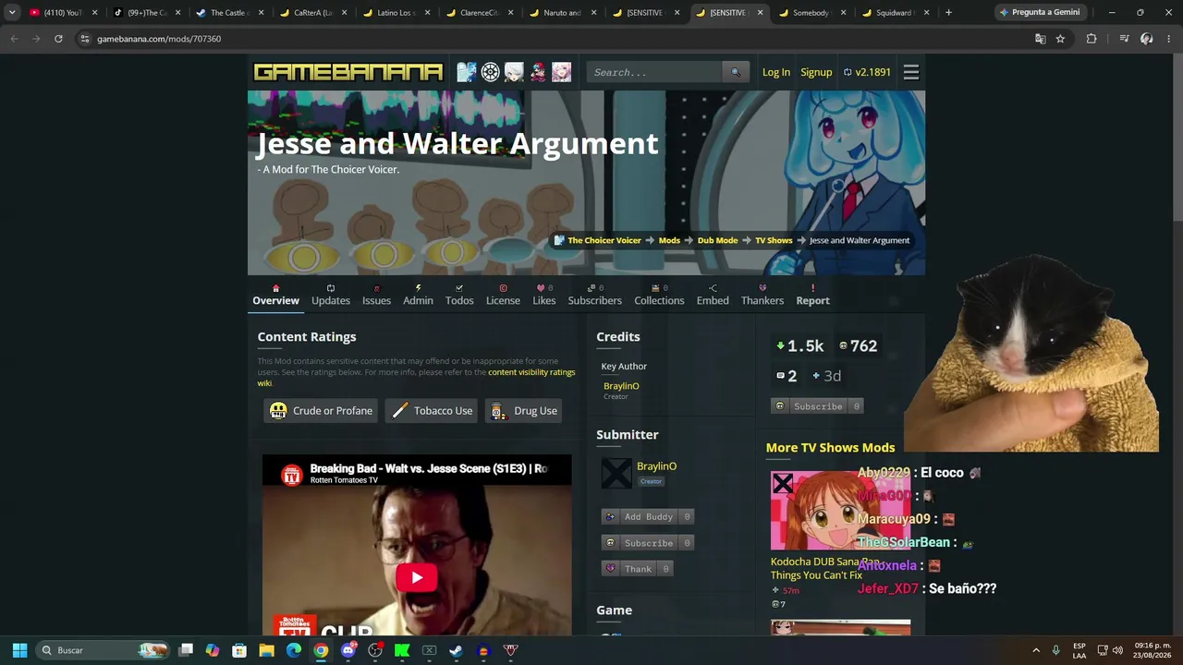Image resolution: width=1183 pixels, height=665 pixels.
Task: View the Thankers tab
Action: point(762,295)
